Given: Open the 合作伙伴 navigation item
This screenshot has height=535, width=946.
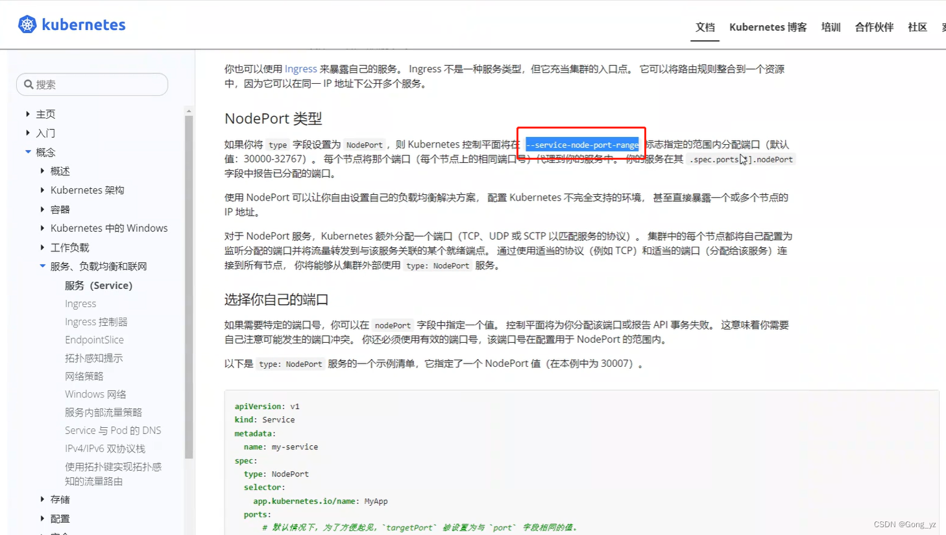Looking at the screenshot, I should [874, 27].
